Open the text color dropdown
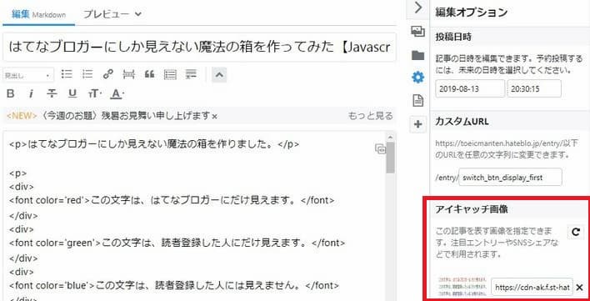This screenshot has width=590, height=301. (x=117, y=93)
